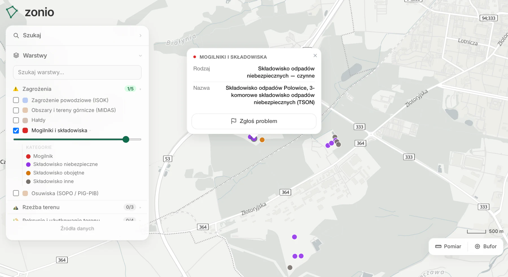Click the layer opacity slider handle
Image resolution: width=508 pixels, height=277 pixels.
tap(126, 139)
